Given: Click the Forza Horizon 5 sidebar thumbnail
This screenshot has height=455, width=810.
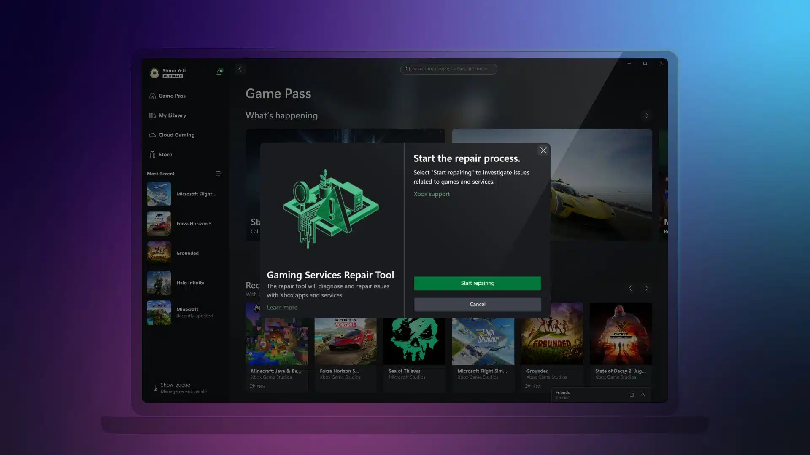Looking at the screenshot, I should click(x=159, y=224).
